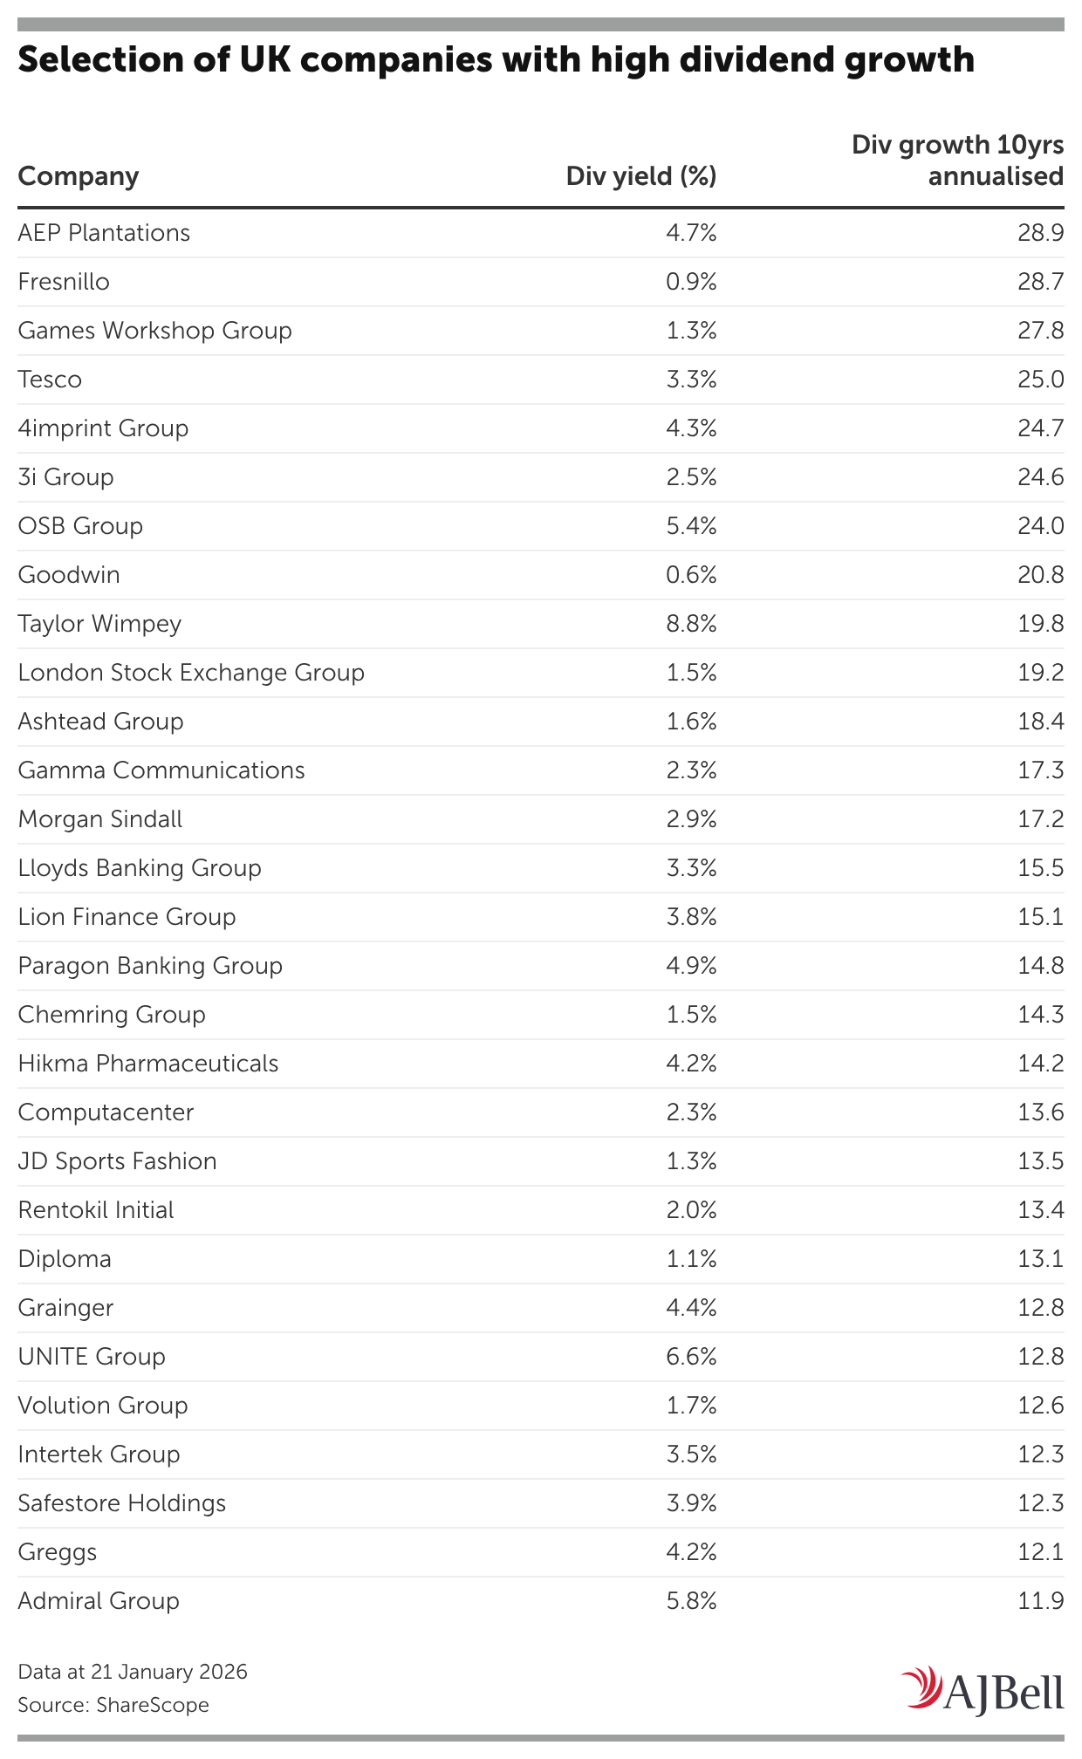
Task: Click Taylor Wimpey's 8.8% dividend yield
Action: point(693,624)
